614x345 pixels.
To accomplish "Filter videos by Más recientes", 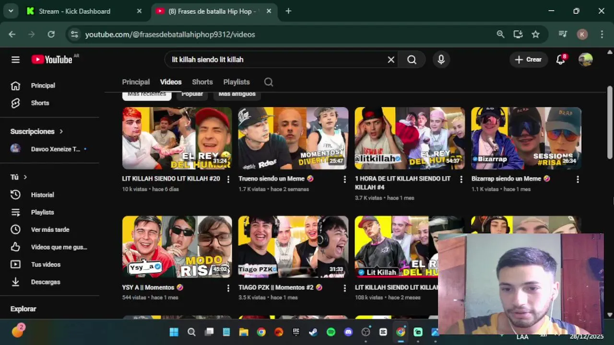I will click(147, 94).
